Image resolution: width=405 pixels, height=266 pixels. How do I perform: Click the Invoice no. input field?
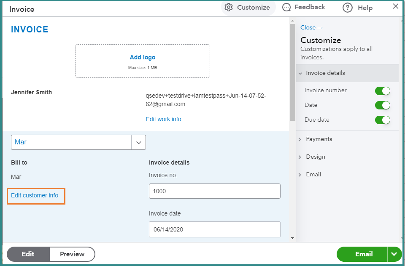(x=214, y=191)
